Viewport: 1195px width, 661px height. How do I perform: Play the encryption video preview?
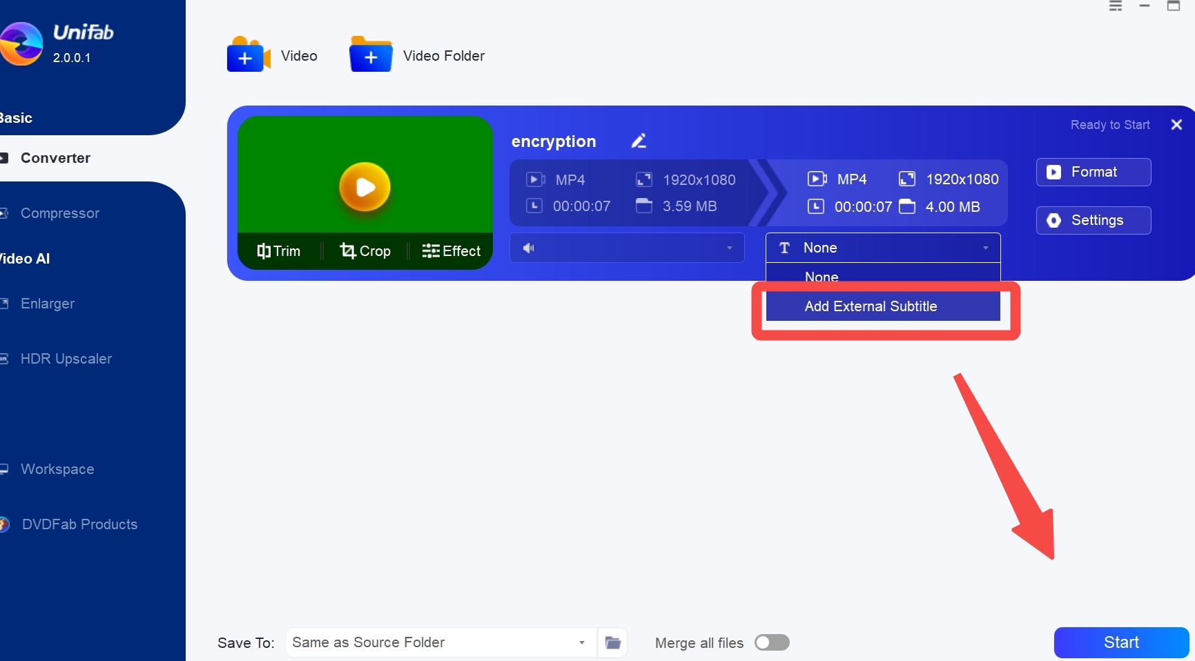pyautogui.click(x=365, y=187)
